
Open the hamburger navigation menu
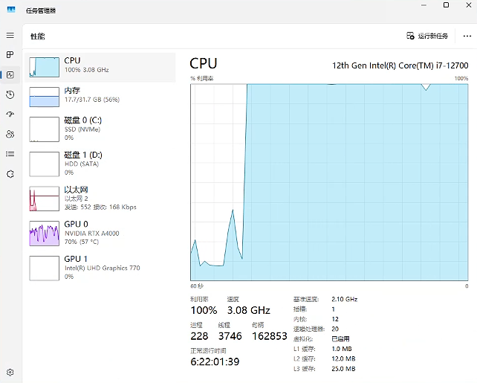(10, 36)
